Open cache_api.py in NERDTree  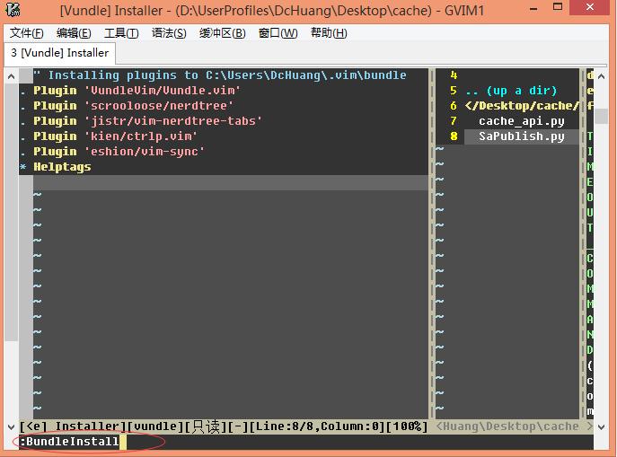[x=521, y=120]
